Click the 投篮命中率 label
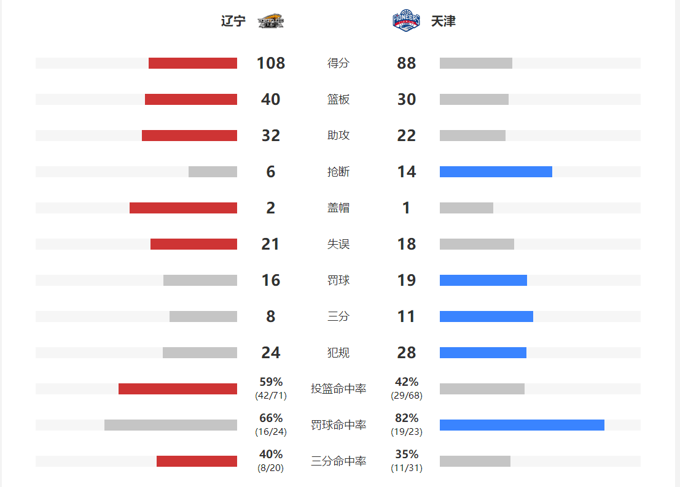This screenshot has width=680, height=487. pos(338,389)
